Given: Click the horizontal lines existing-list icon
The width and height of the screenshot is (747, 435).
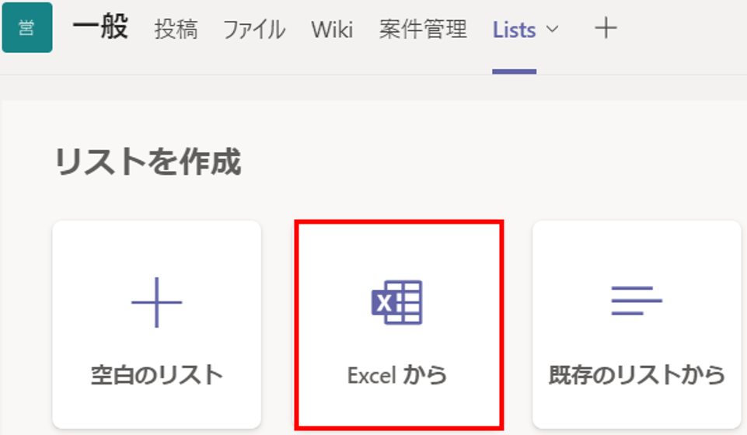Looking at the screenshot, I should [x=637, y=301].
